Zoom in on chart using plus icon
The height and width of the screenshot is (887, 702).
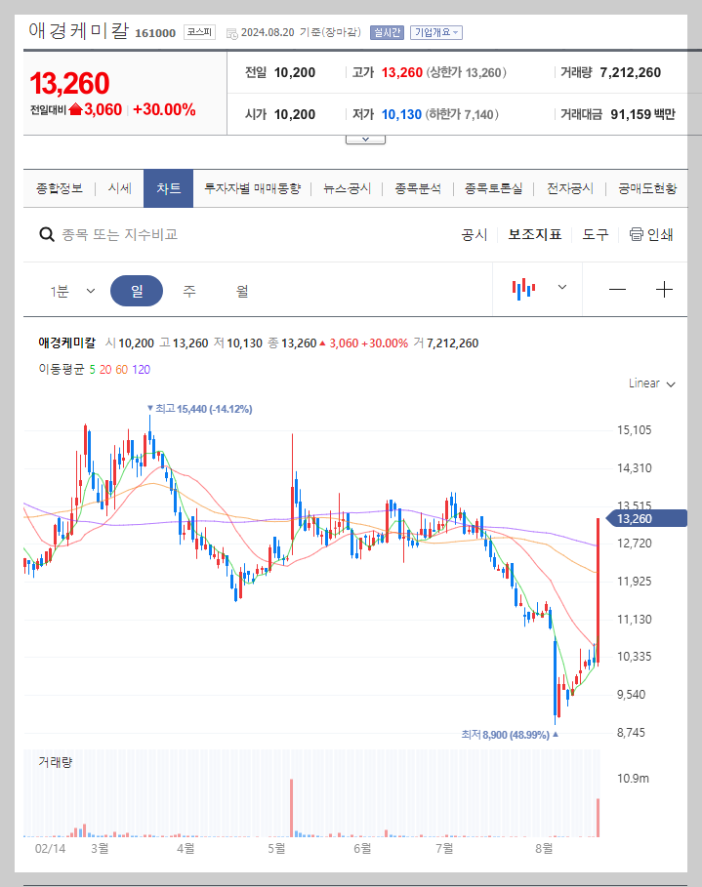664,289
